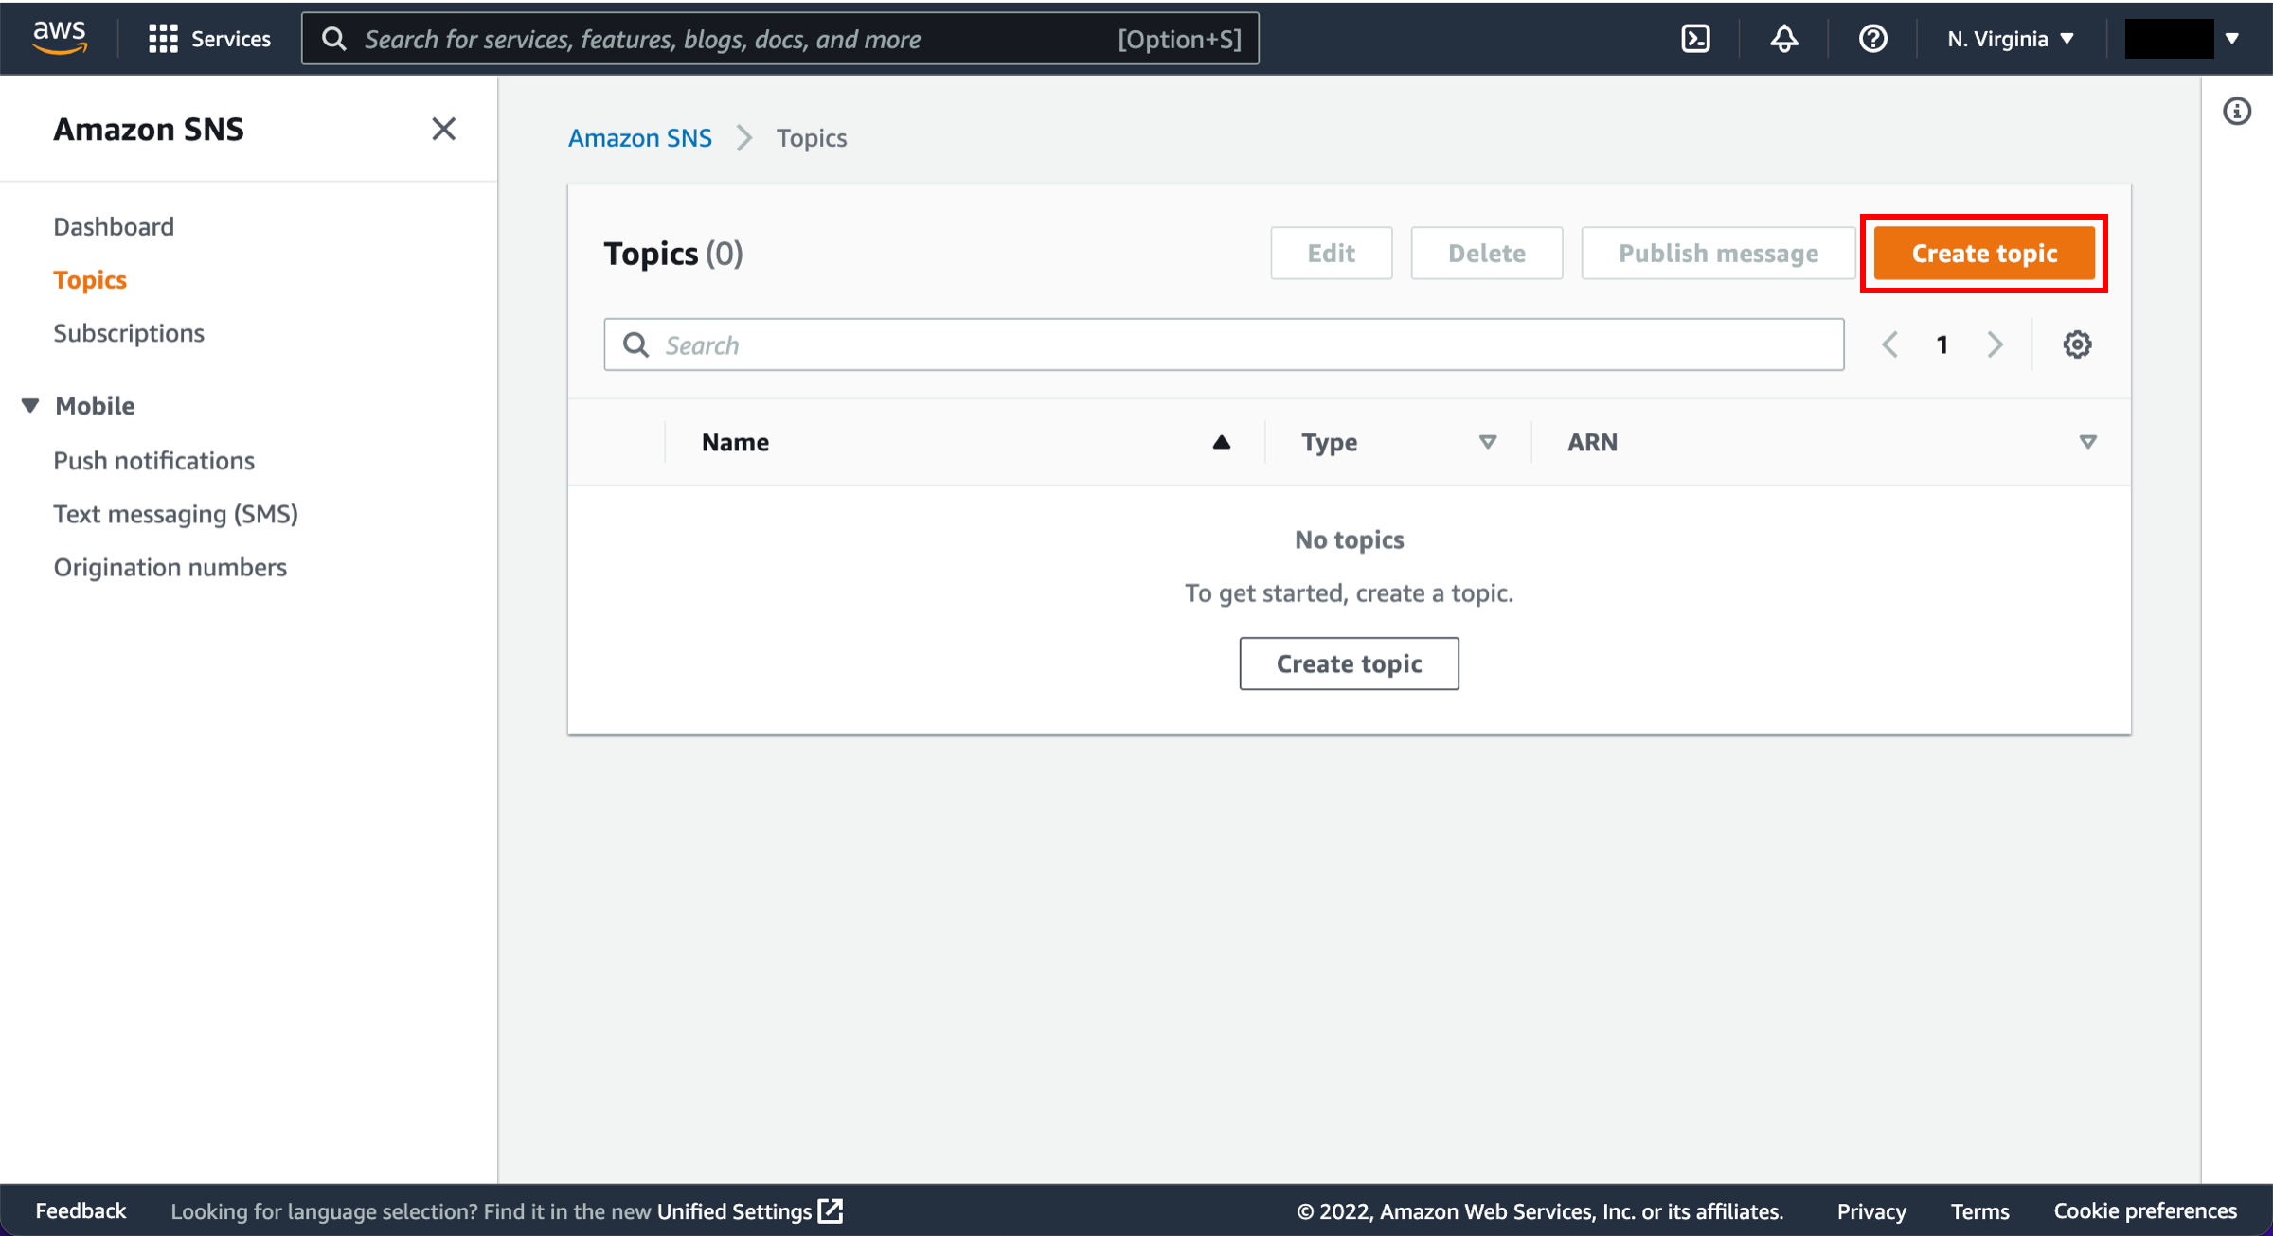Select the Subscriptions menu item

tap(130, 332)
